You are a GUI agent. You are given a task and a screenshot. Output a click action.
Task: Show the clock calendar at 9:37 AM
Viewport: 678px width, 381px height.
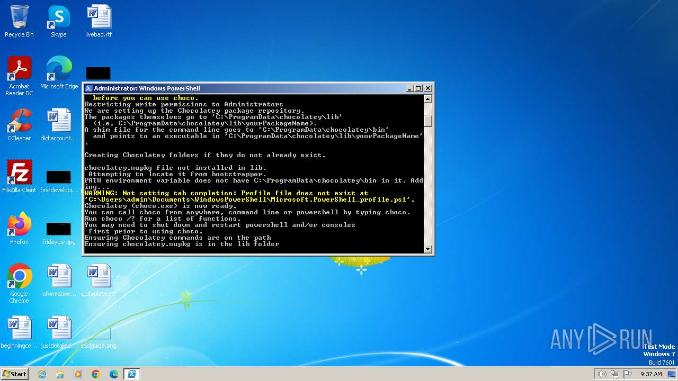tap(651, 374)
